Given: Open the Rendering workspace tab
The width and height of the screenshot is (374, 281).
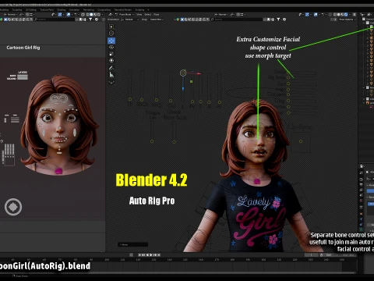Looking at the screenshot, I should pyautogui.click(x=89, y=10).
